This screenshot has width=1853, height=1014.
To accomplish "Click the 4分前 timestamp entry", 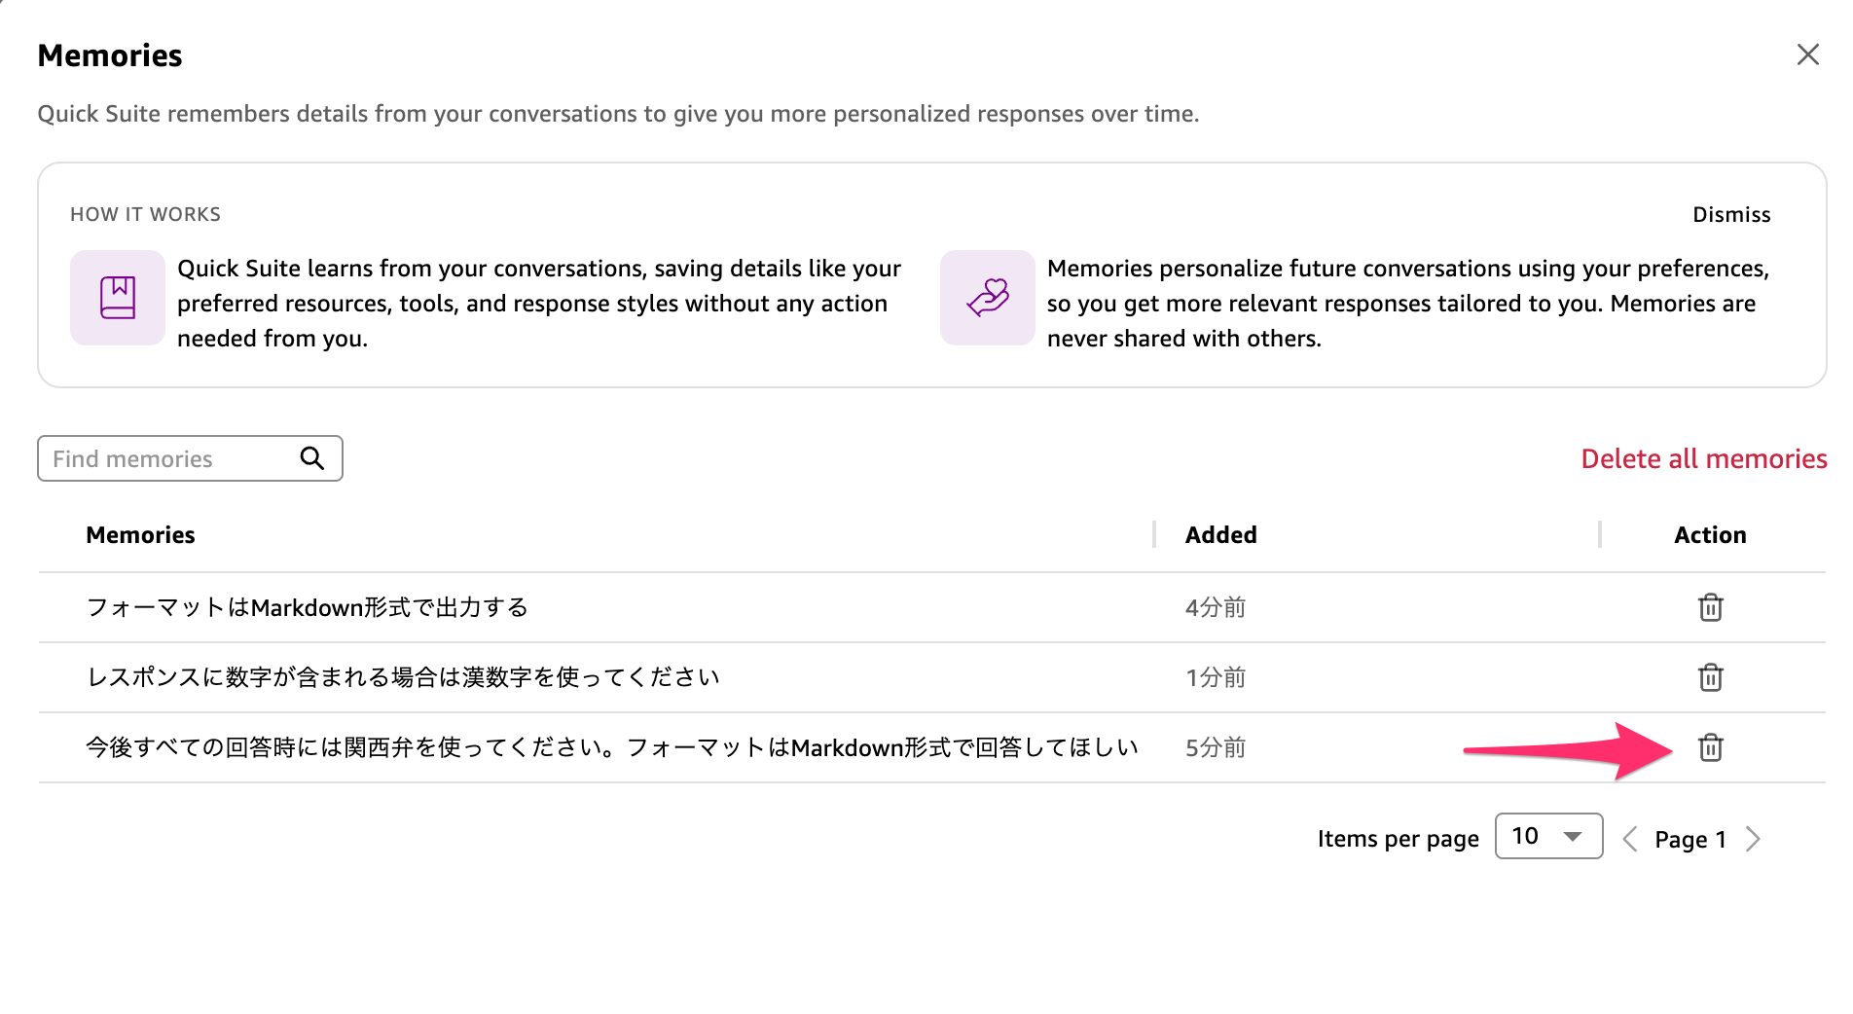I will (1214, 607).
